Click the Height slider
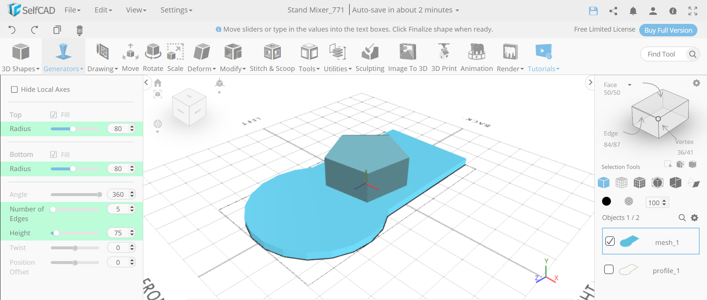Screen dimensions: 707x300 pyautogui.click(x=75, y=233)
